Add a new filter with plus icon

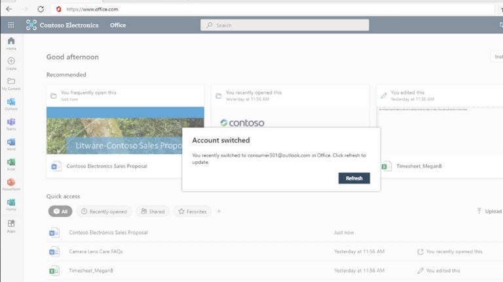[x=219, y=211]
